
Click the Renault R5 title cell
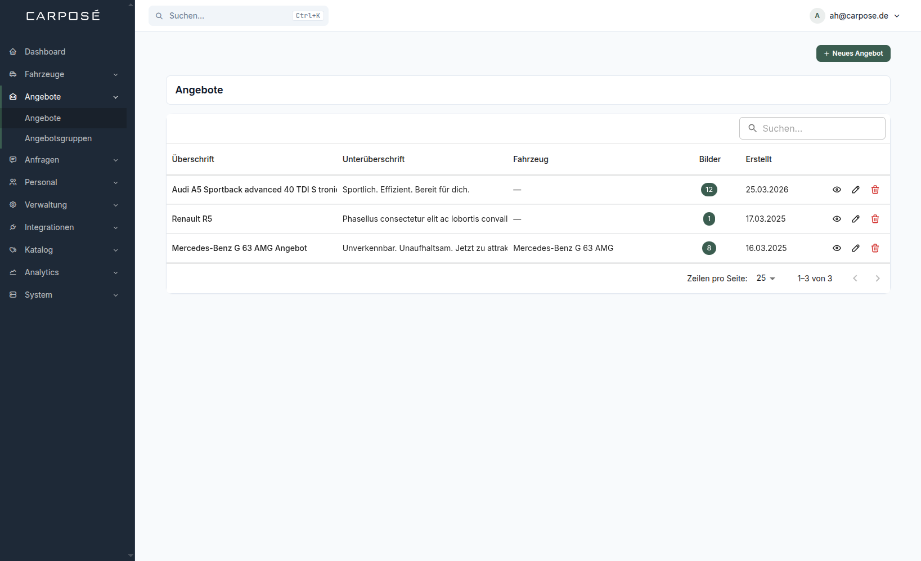192,219
